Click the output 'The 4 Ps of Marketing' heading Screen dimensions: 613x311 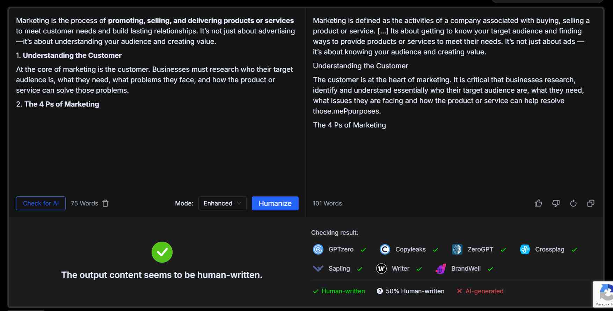coord(349,125)
